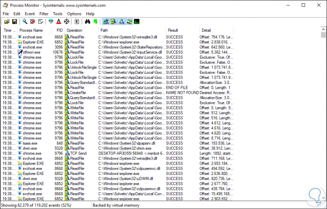
Task: Click the vertical scrollbar up arrow
Action: [x=323, y=29]
